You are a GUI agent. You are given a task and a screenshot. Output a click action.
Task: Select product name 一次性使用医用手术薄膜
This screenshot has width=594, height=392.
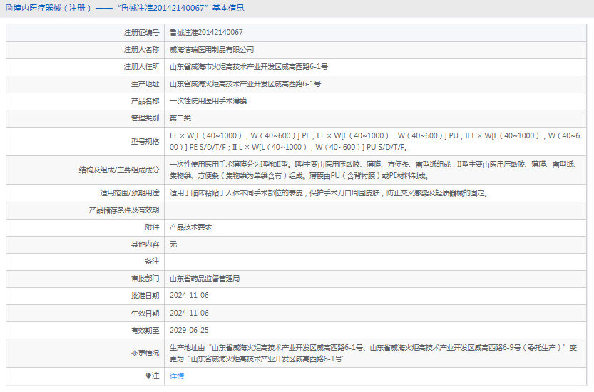208,100
